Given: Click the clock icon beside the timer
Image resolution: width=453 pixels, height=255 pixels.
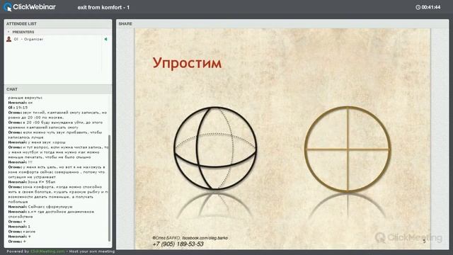Looking at the screenshot, I should click(418, 7).
